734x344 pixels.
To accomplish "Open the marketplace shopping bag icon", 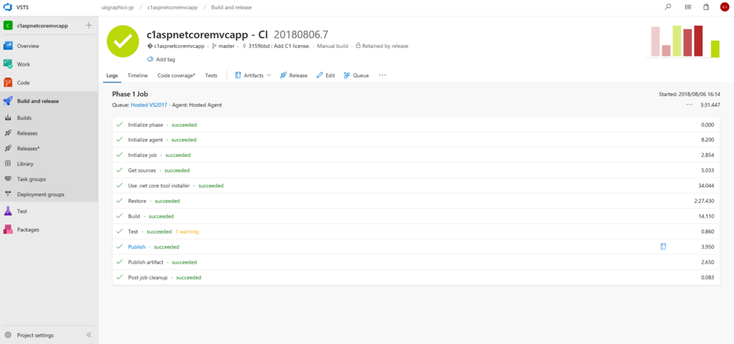I will click(706, 7).
